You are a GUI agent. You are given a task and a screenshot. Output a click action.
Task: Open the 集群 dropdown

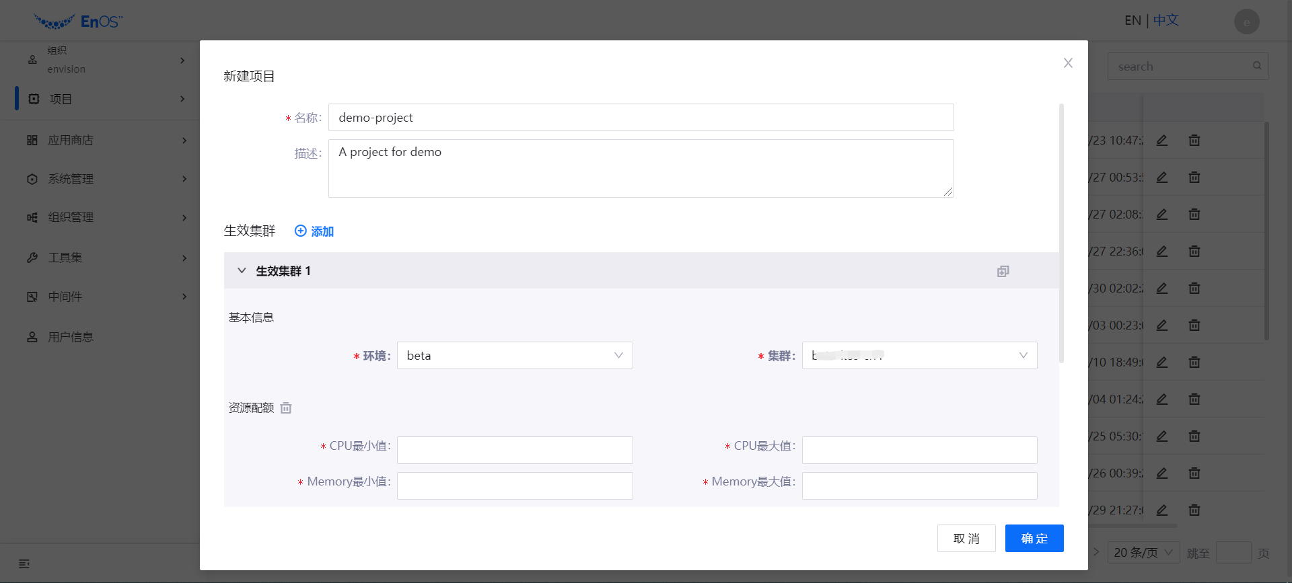[920, 355]
